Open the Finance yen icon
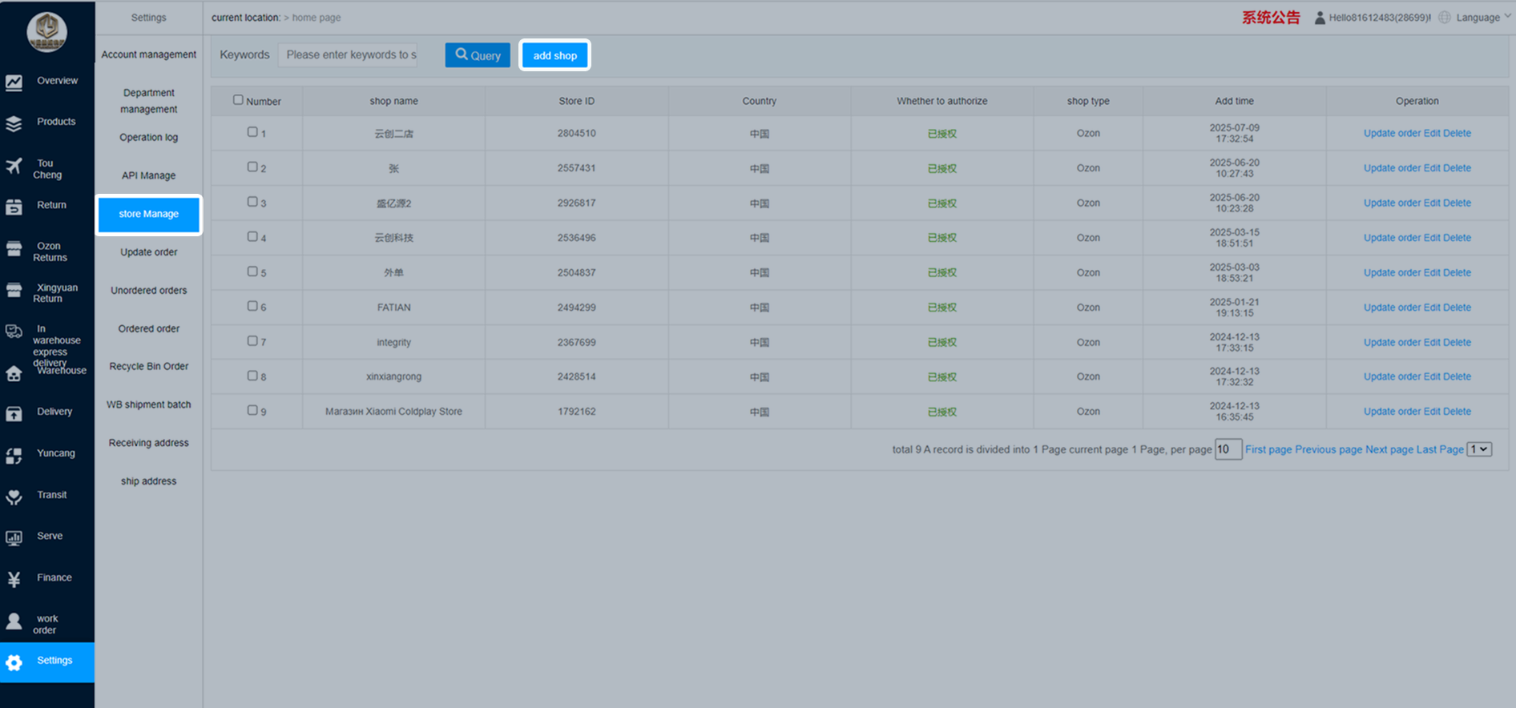The width and height of the screenshot is (1516, 708). tap(14, 580)
